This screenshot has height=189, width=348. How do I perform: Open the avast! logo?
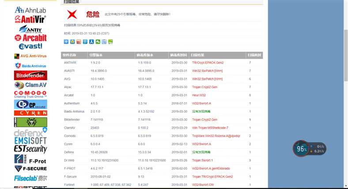[30, 46]
